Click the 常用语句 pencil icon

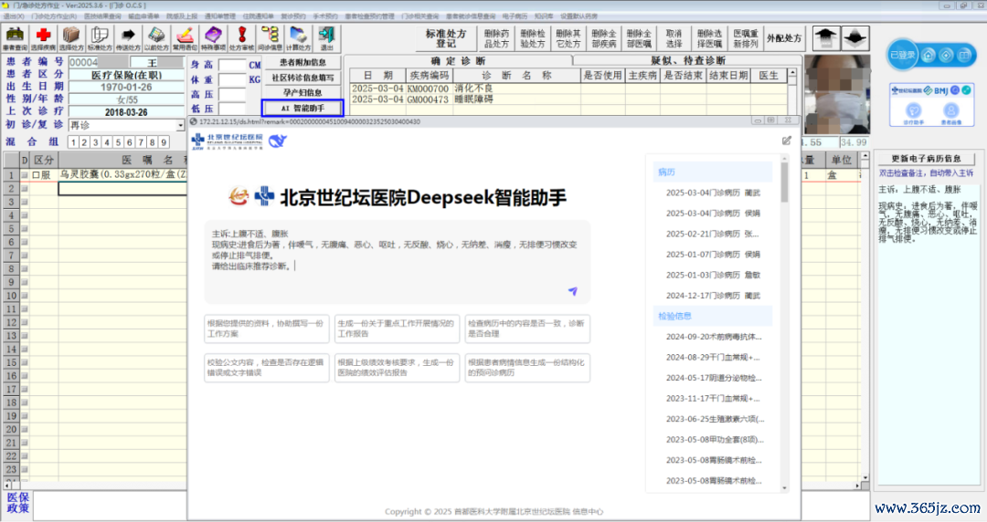pyautogui.click(x=185, y=38)
